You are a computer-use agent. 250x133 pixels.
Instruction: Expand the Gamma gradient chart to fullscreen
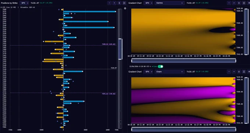(x=244, y=3)
